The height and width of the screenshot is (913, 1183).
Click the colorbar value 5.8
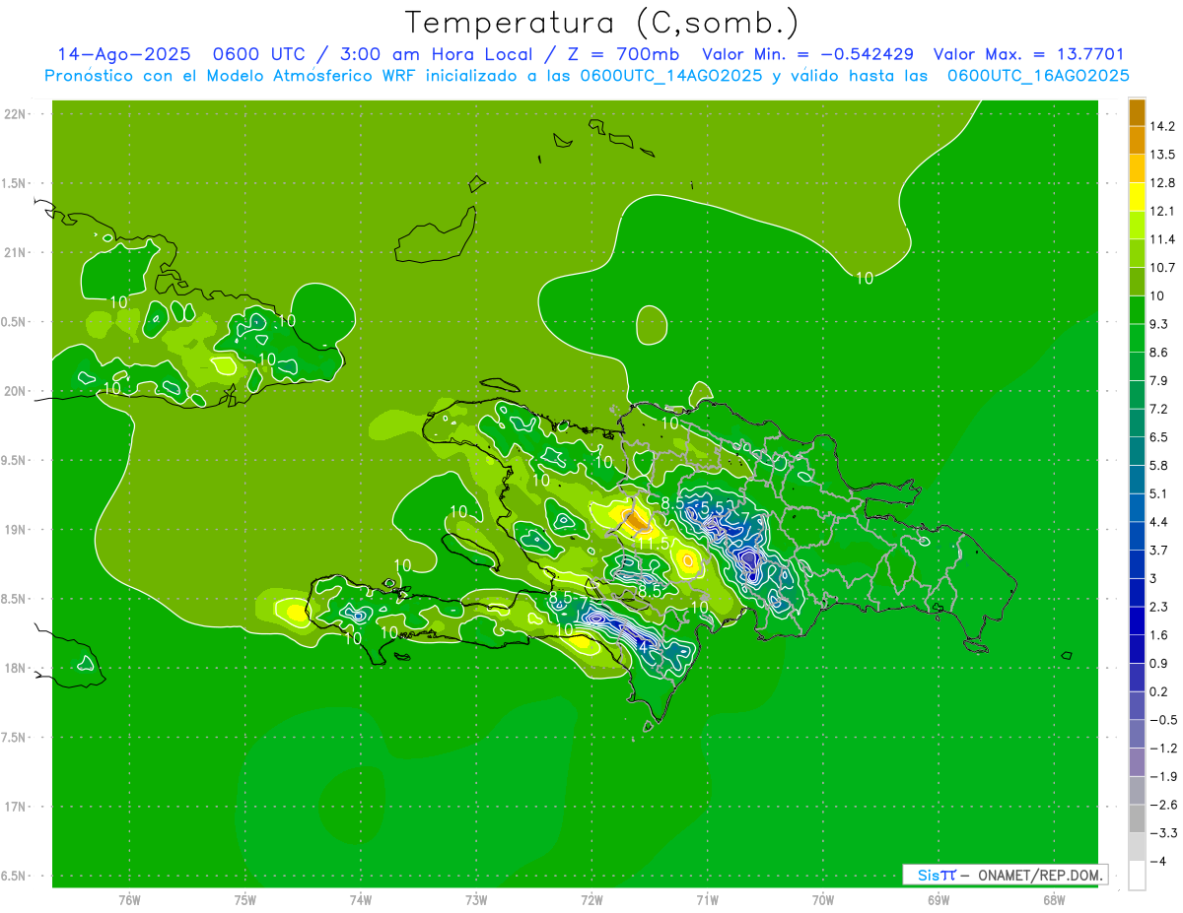point(1159,465)
